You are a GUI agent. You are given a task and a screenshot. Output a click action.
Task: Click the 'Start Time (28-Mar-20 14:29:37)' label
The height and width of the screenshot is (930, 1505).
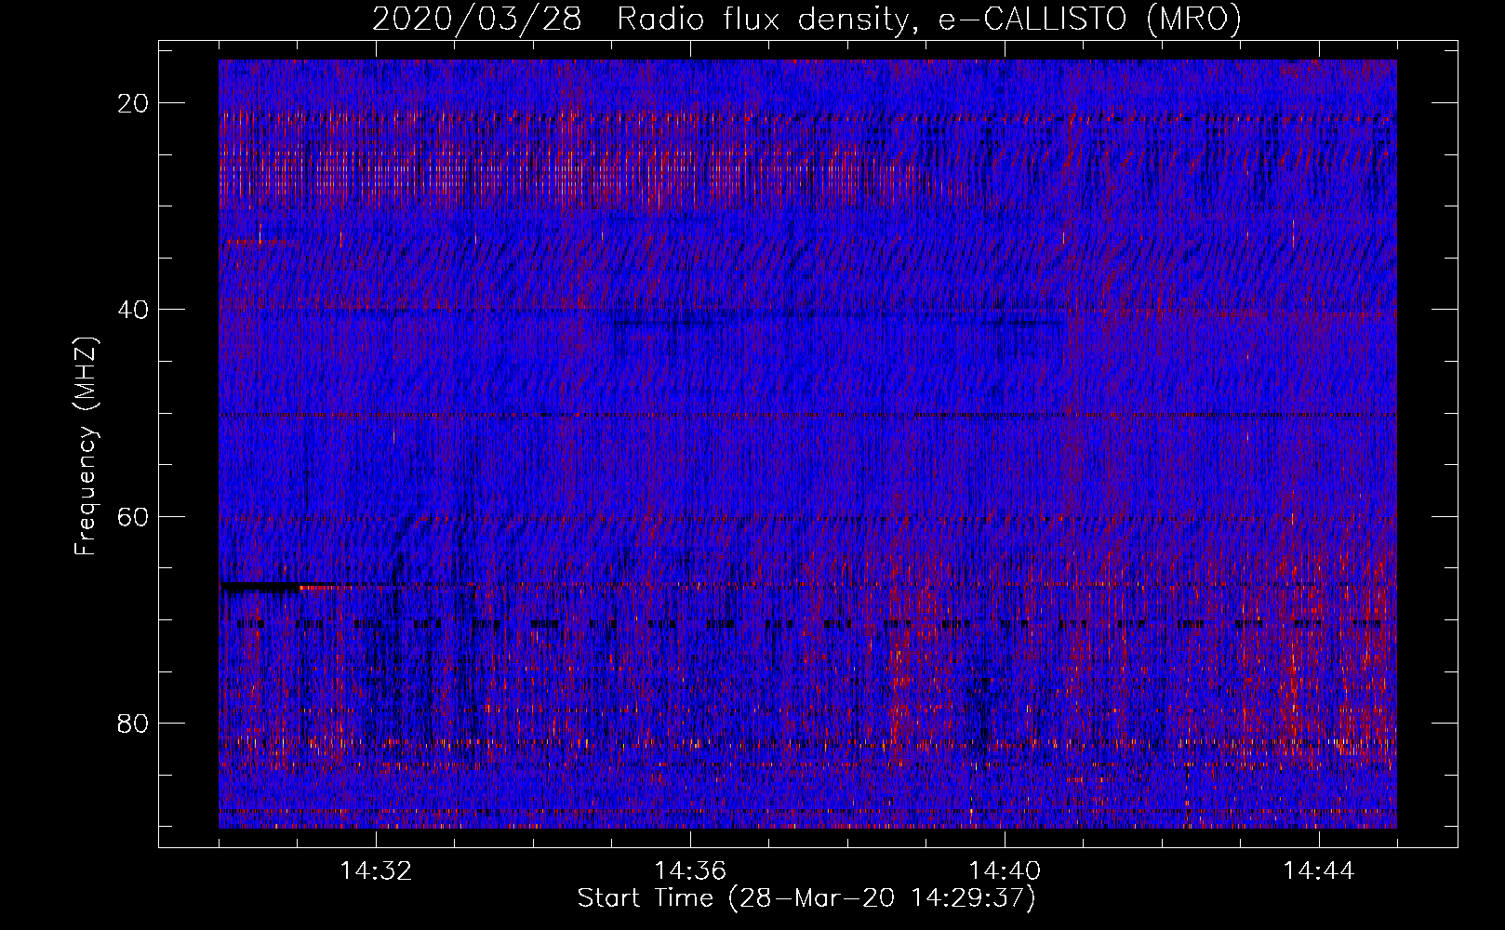click(x=806, y=898)
